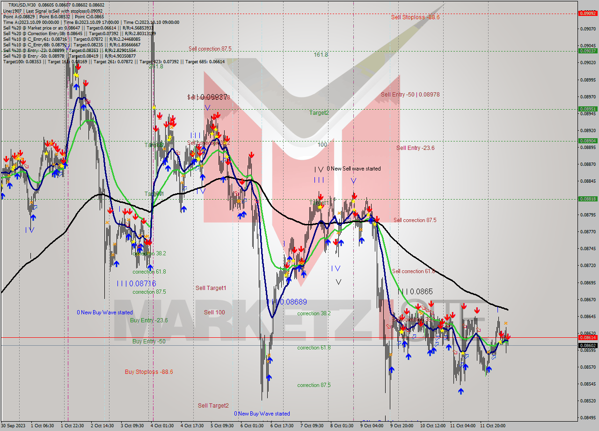
Task: Click the green 0.08904 price tag
Action: point(588,141)
